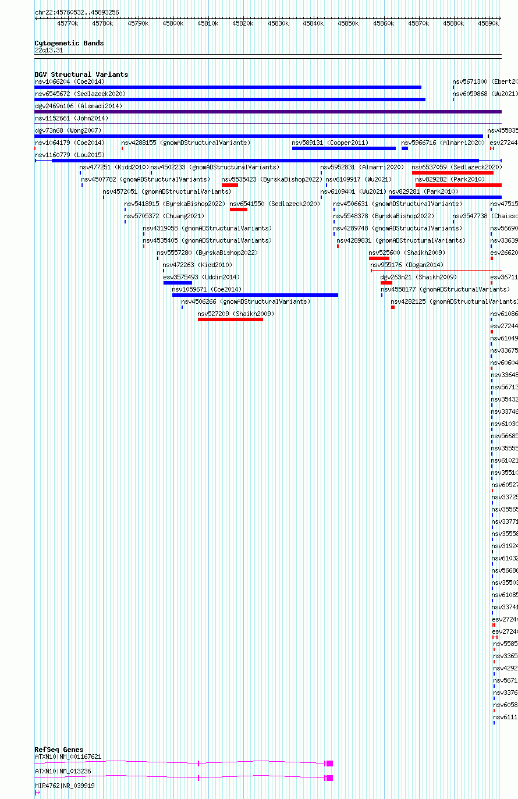Open the nsv472263 (Kidd2010) label
518x799 pixels.
tap(197, 265)
